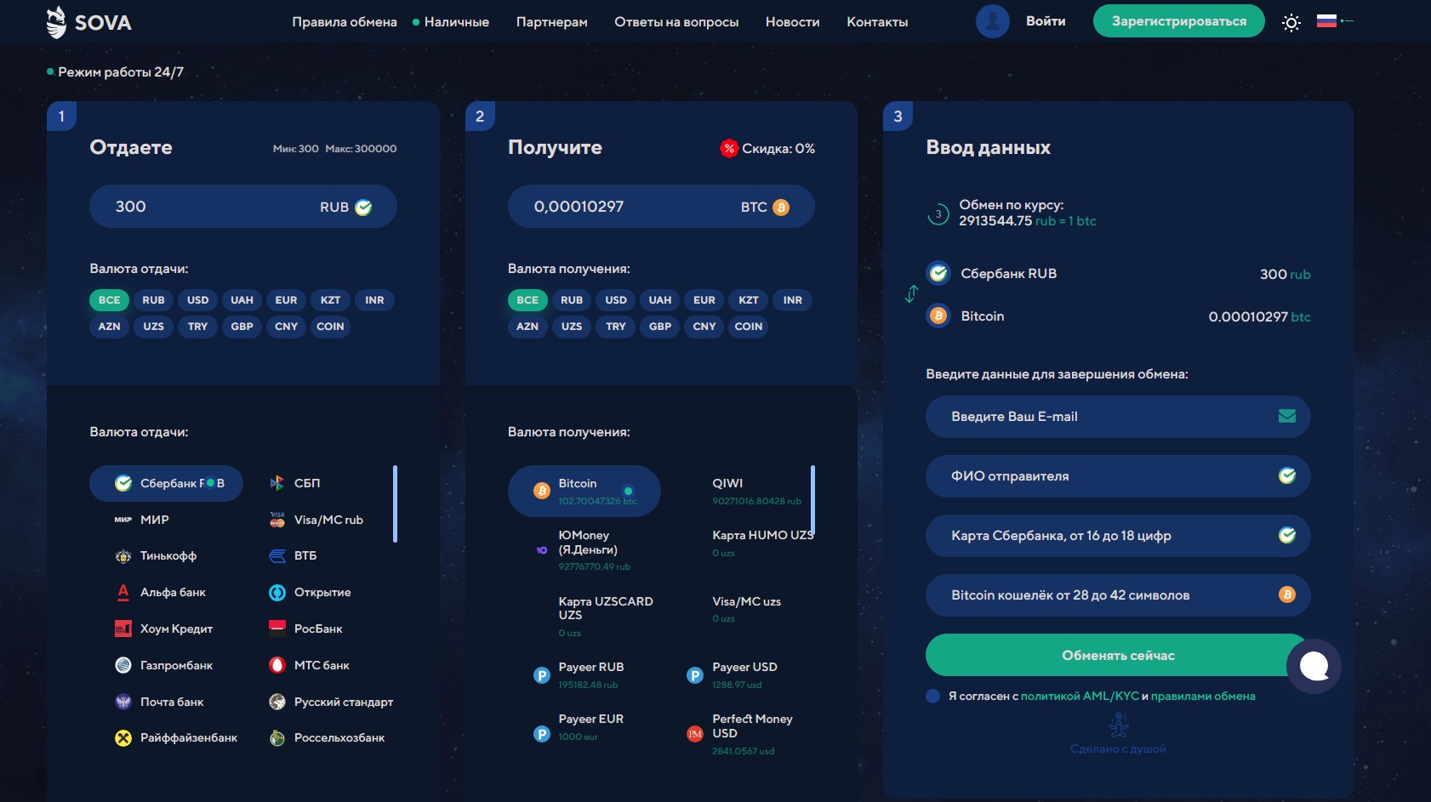Filter give currencies by USD

197,300
